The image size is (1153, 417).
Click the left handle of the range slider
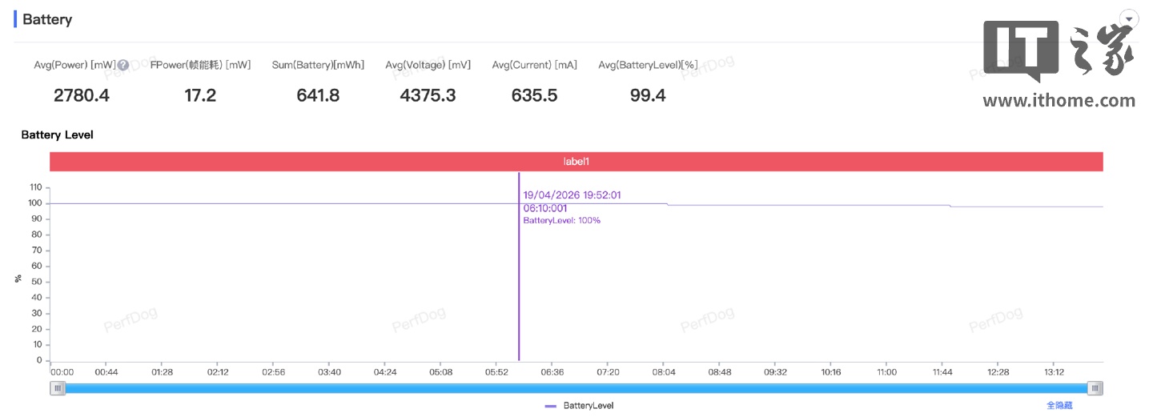(x=58, y=388)
